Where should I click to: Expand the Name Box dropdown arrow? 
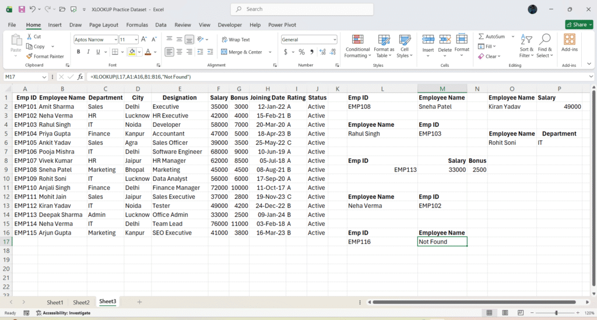(44, 77)
